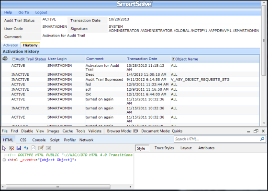
Task: Close the developer tools pane
Action: (263, 131)
